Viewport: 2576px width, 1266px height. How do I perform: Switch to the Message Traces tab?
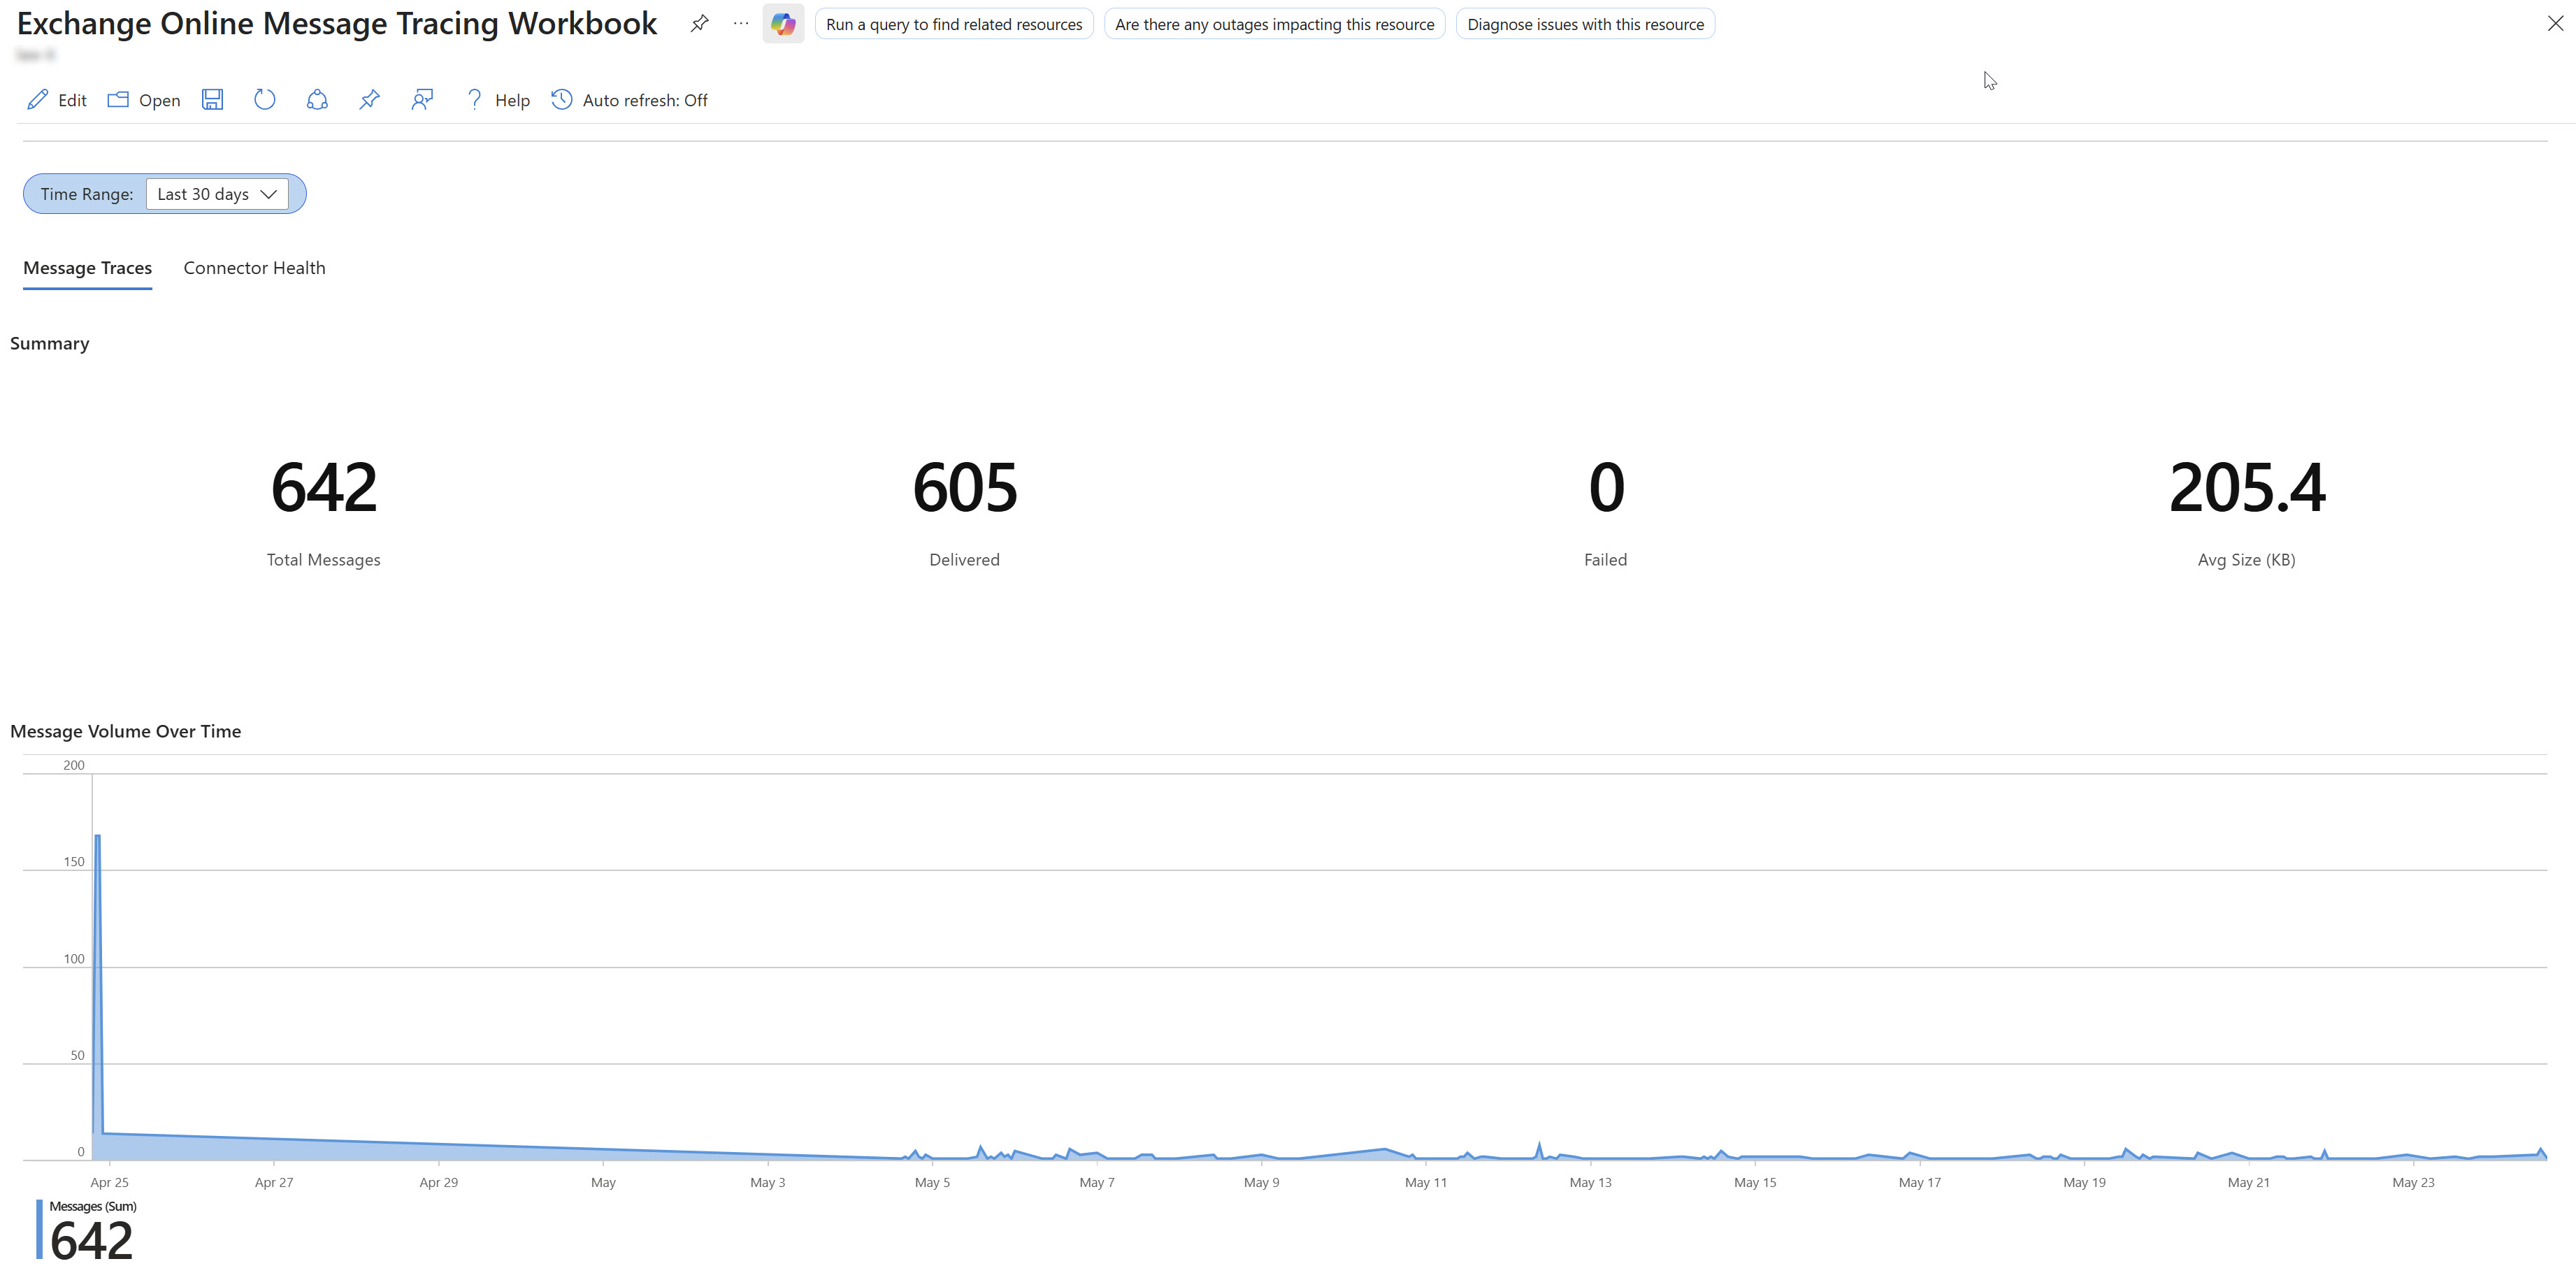[x=88, y=268]
